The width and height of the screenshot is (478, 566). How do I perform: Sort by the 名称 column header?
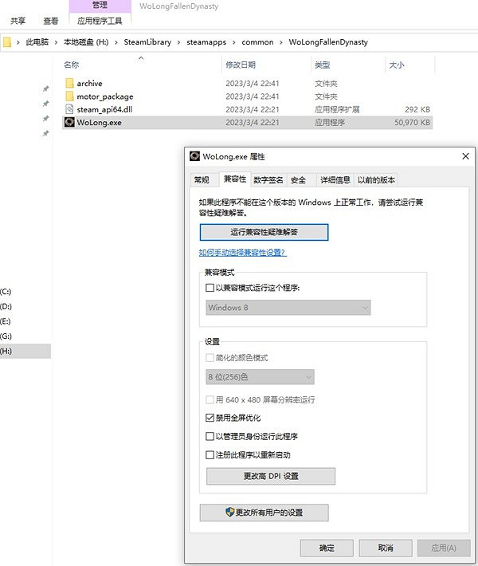tap(71, 65)
